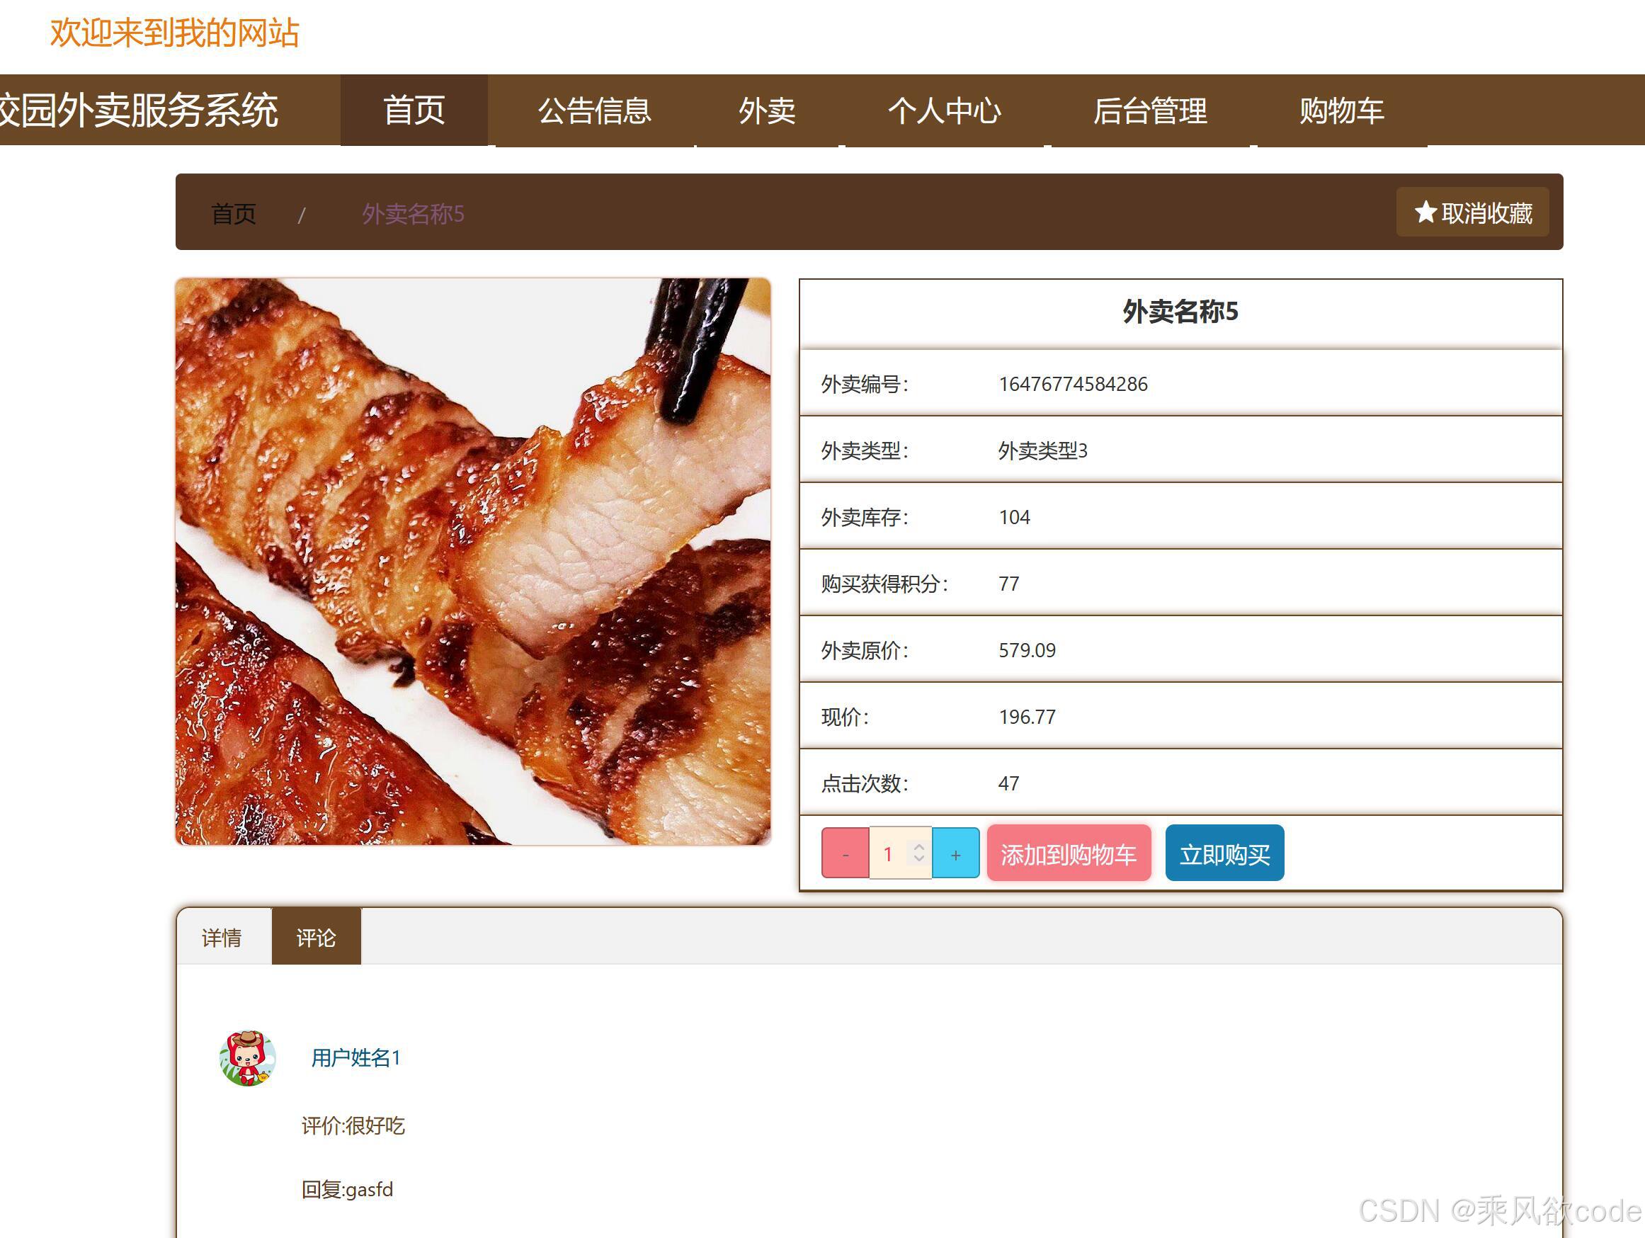Open the 公告信息 navigation item
This screenshot has height=1238, width=1645.
tap(594, 110)
